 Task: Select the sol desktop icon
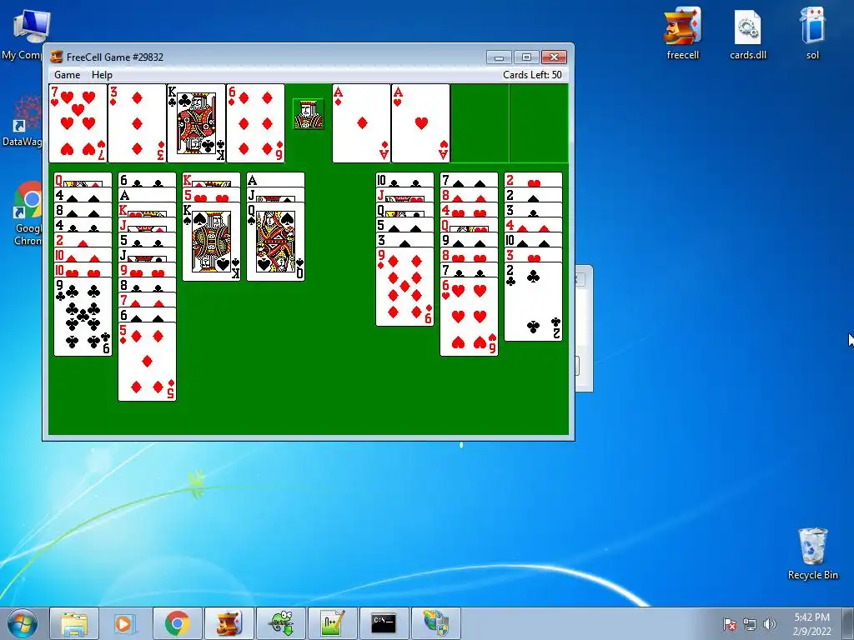812,33
